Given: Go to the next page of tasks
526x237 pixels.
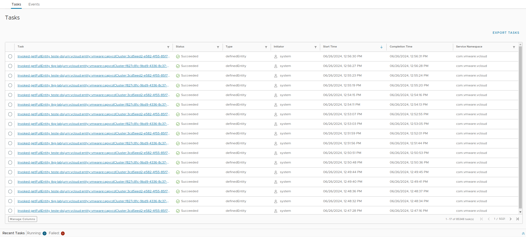Looking at the screenshot, I should tap(511, 219).
